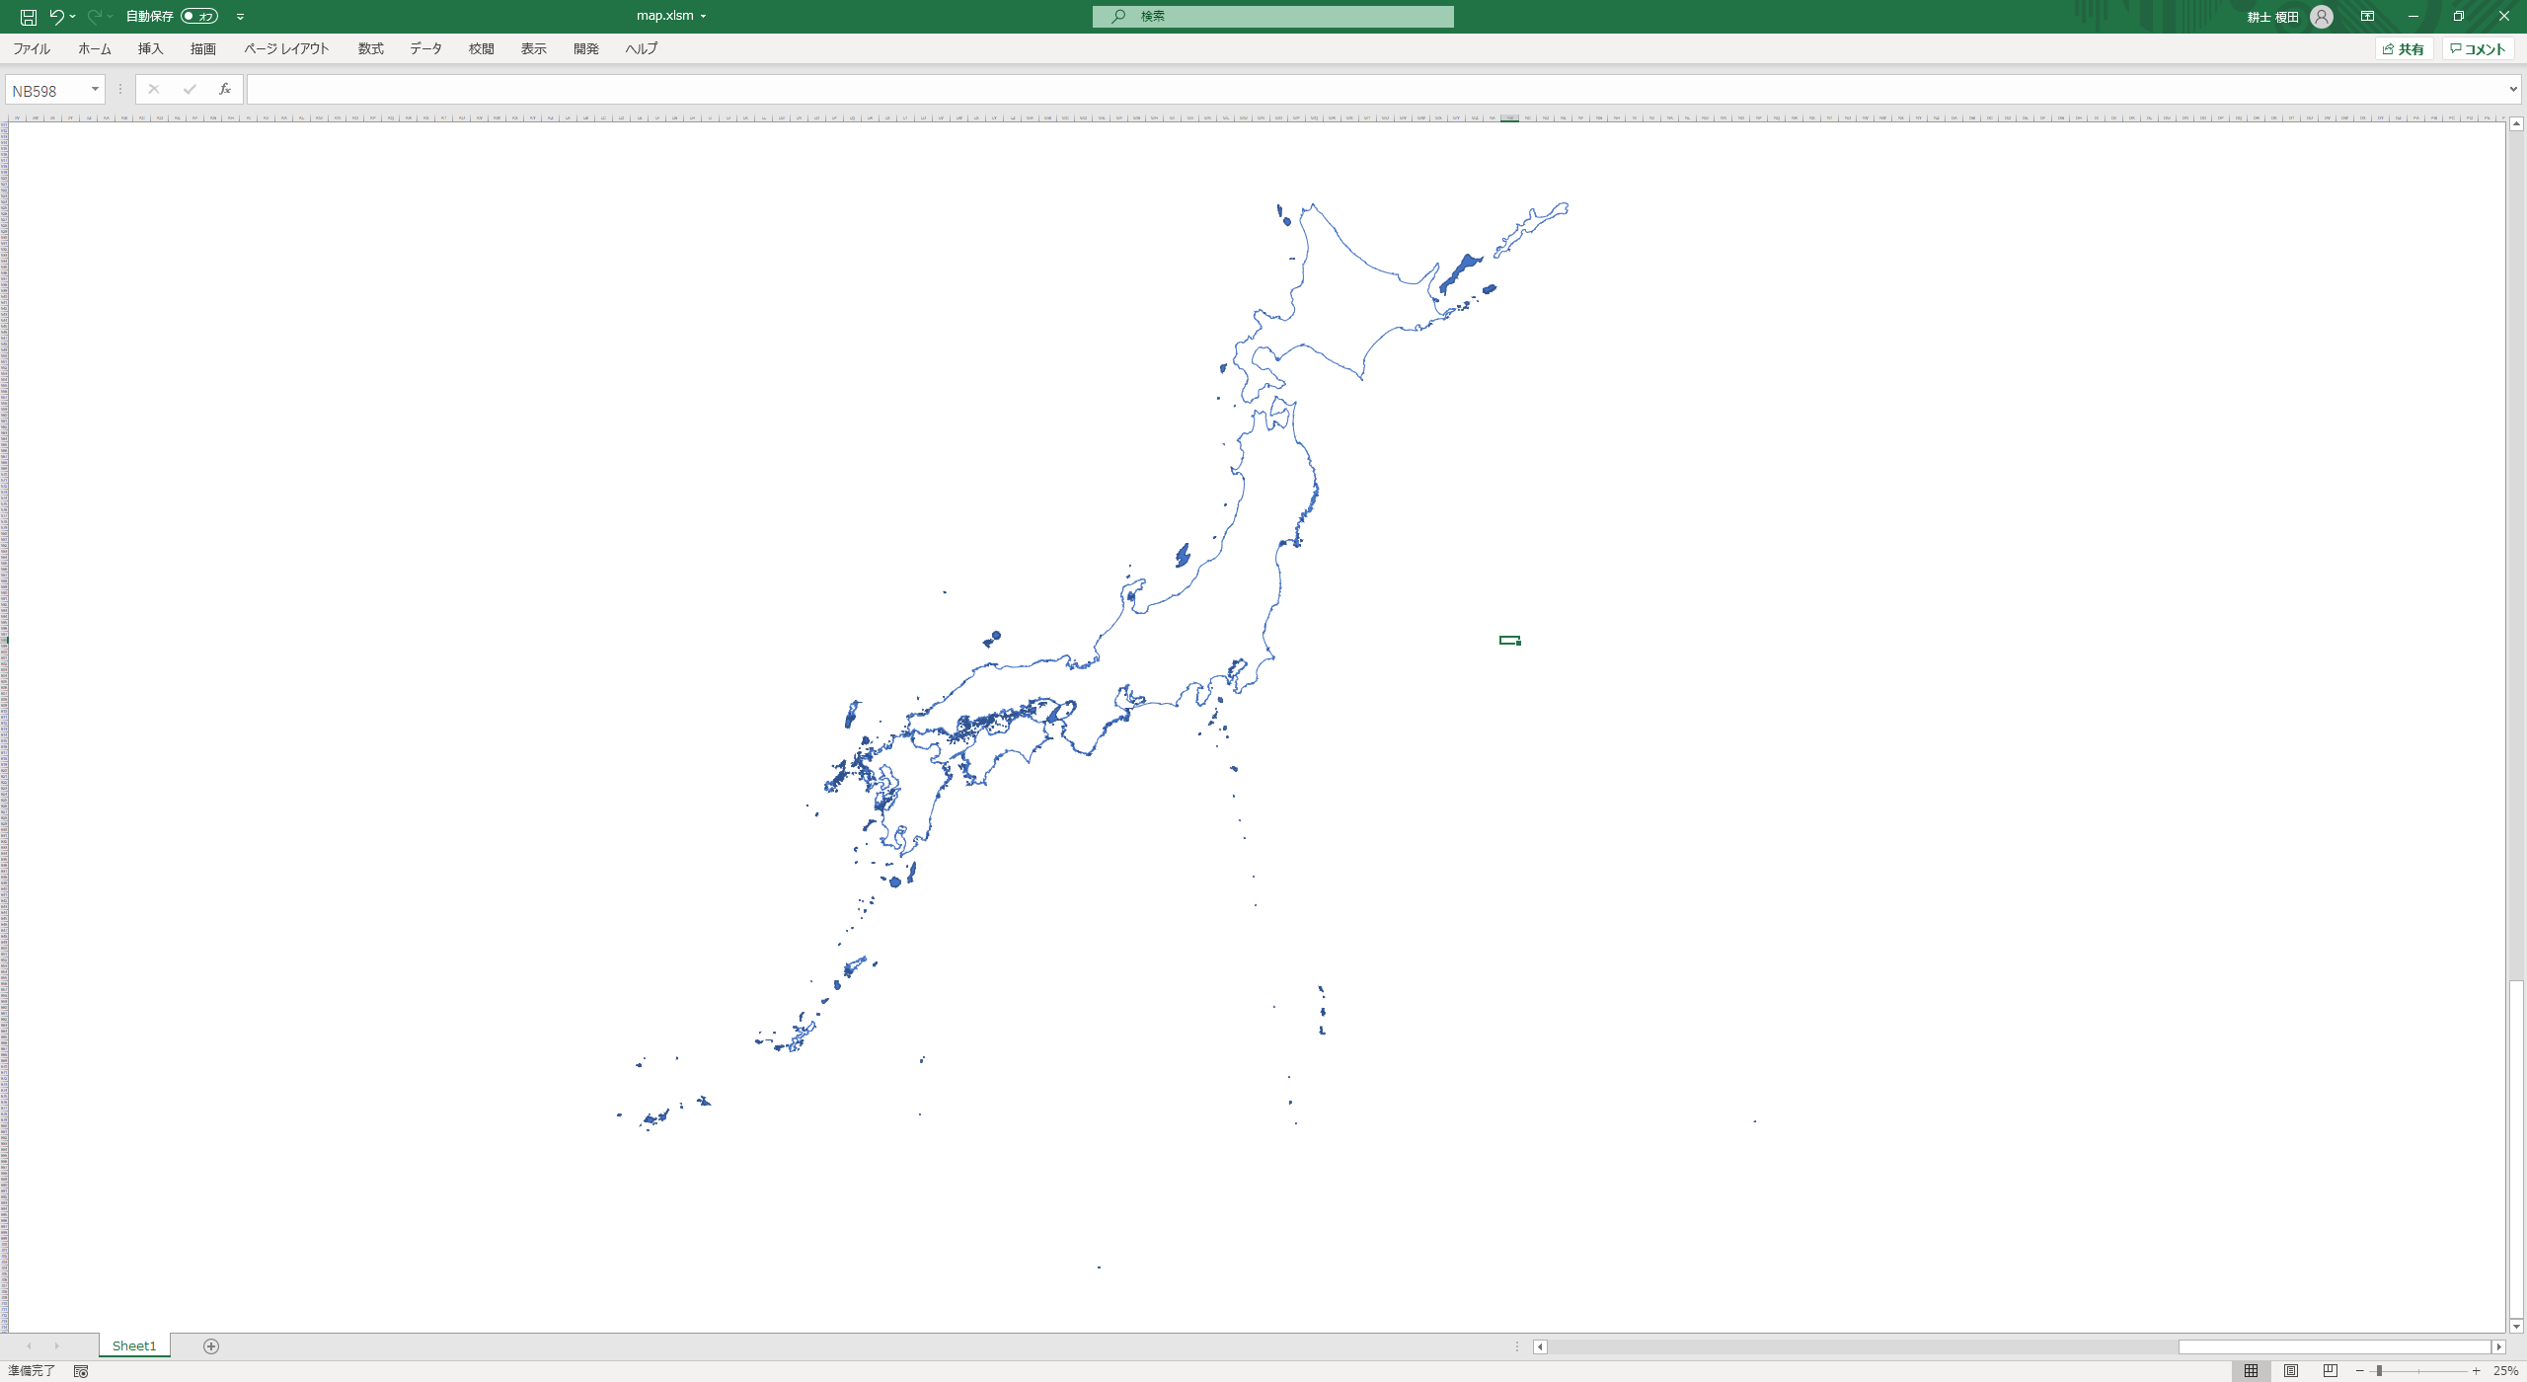Click the zoom slider handle

click(x=2379, y=1370)
